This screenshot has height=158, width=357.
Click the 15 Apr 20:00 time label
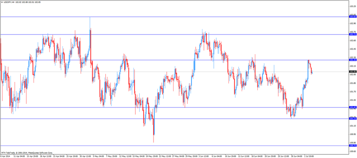(32, 157)
